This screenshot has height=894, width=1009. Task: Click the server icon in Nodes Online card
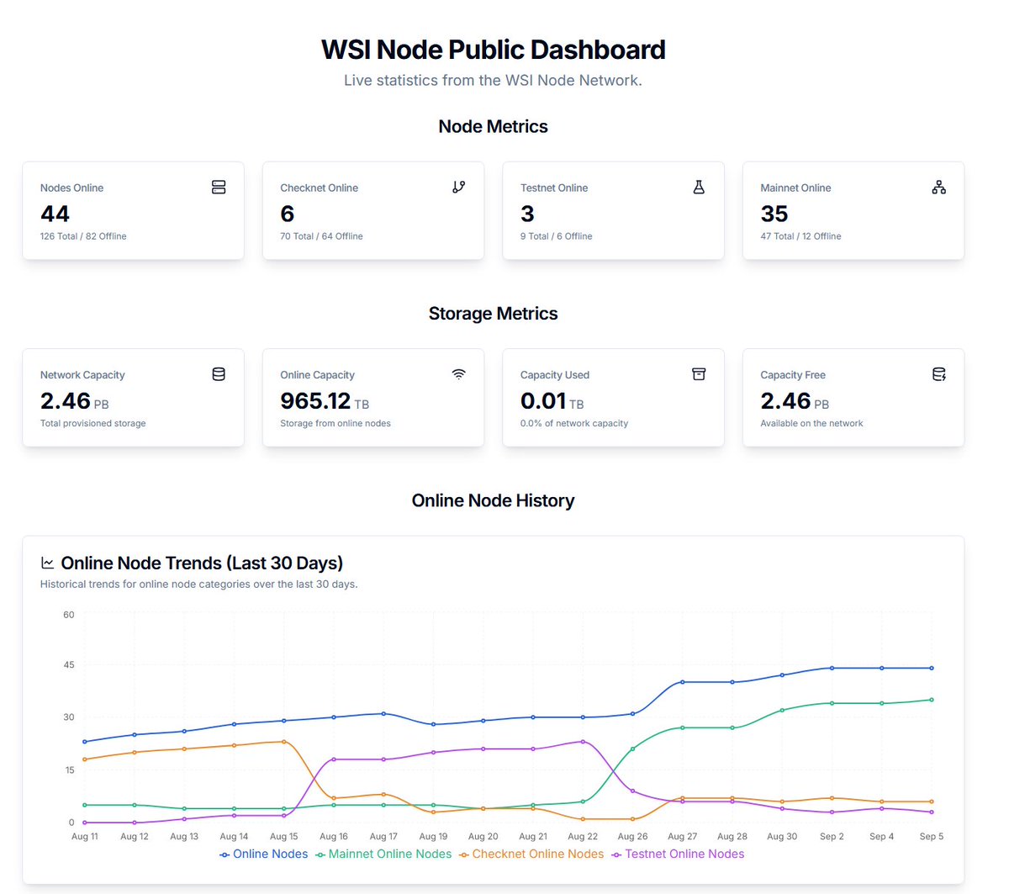click(219, 187)
